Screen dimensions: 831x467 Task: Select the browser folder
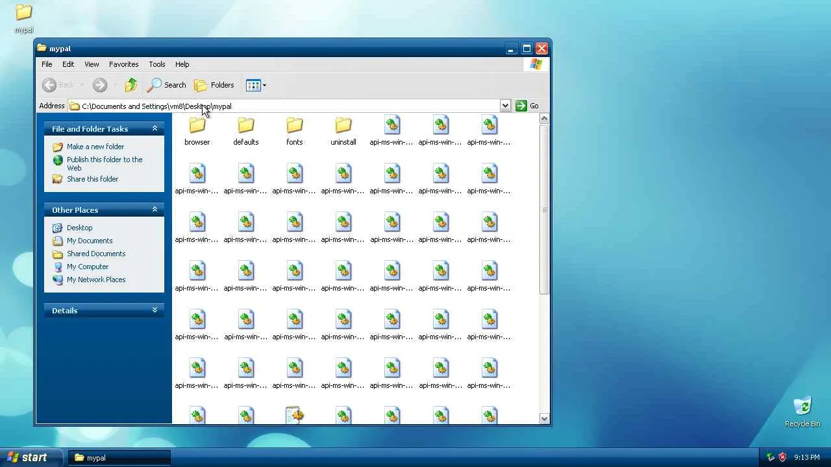197,132
